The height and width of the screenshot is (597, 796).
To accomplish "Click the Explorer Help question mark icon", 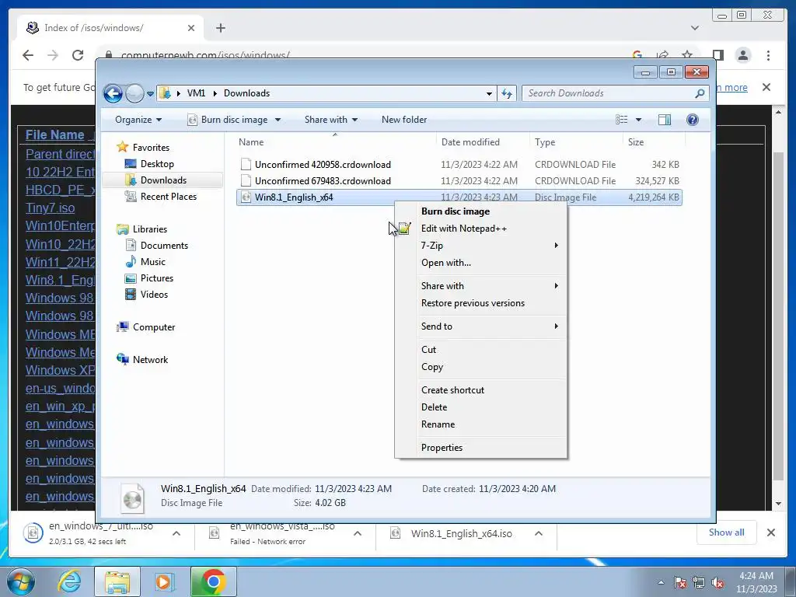I will (692, 120).
